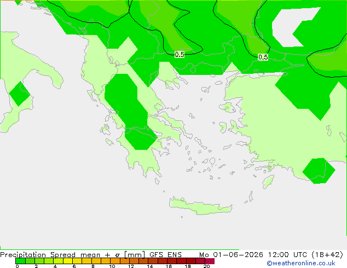Click the island of Crete on map
The width and height of the screenshot is (347, 268).
(200, 207)
